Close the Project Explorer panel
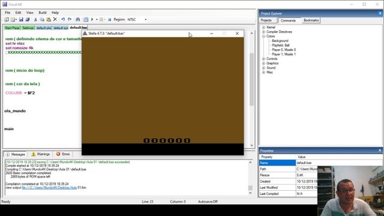384x216 pixels. 380,13
